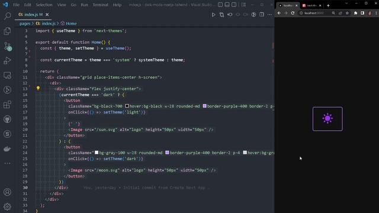Image resolution: width=379 pixels, height=213 pixels.
Task: Open the View menu
Action: click(62, 5)
